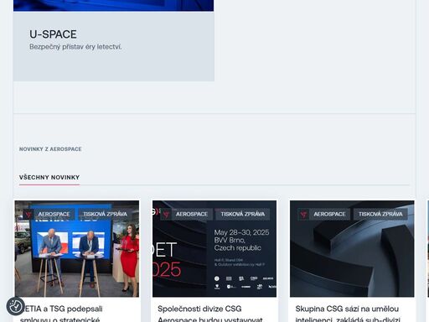Click the AEROSPACE tag on the signing photo card

coord(54,215)
